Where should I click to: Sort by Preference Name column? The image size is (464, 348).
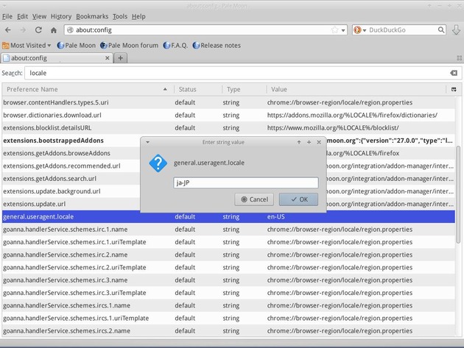click(x=88, y=89)
